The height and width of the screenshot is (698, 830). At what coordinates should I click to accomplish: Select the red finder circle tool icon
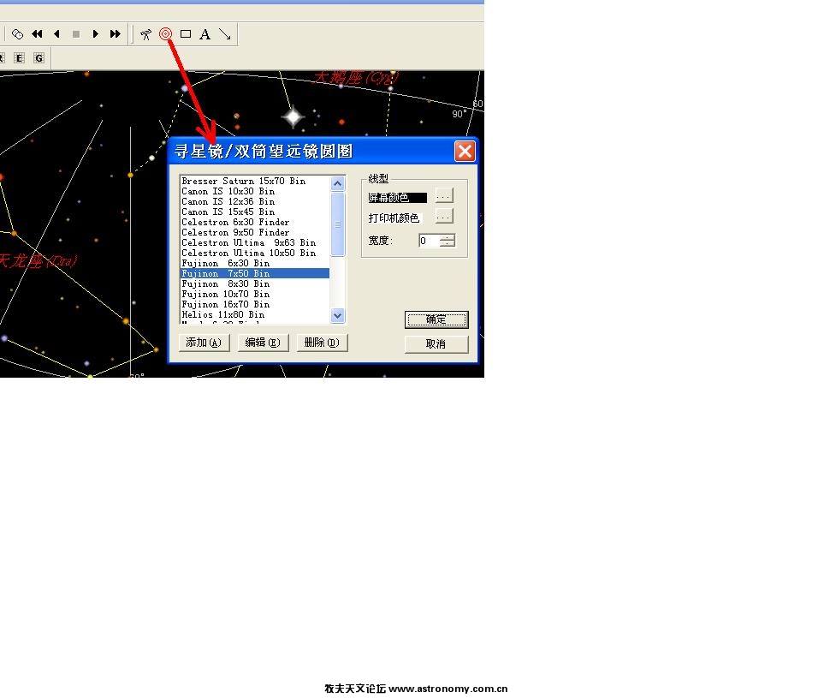point(166,34)
